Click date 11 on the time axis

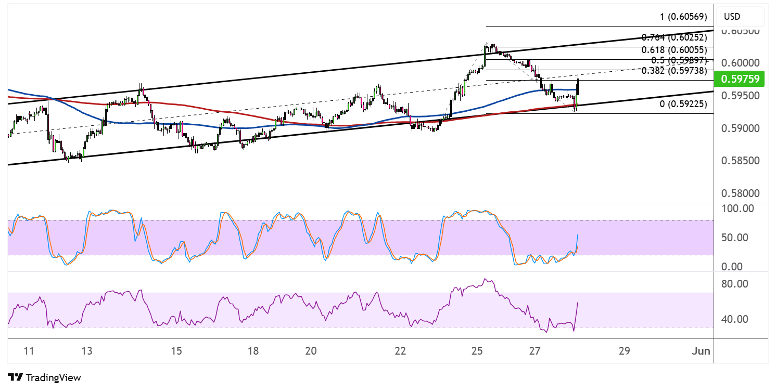(29, 351)
